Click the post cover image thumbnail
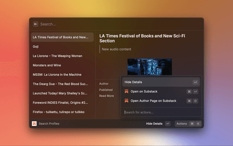This screenshot has width=233, height=146. tap(149, 67)
